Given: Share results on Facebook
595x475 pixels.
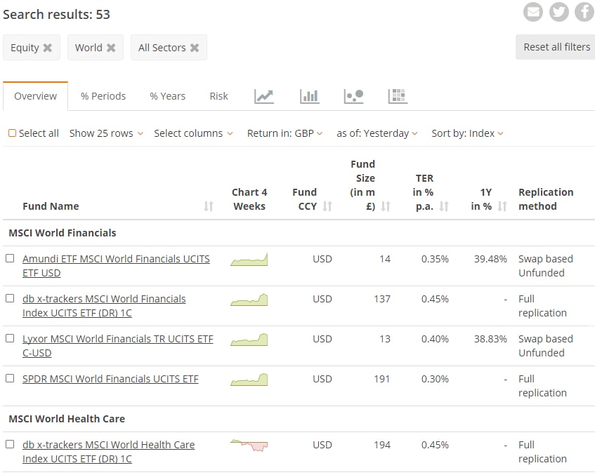Looking at the screenshot, I should 584,12.
